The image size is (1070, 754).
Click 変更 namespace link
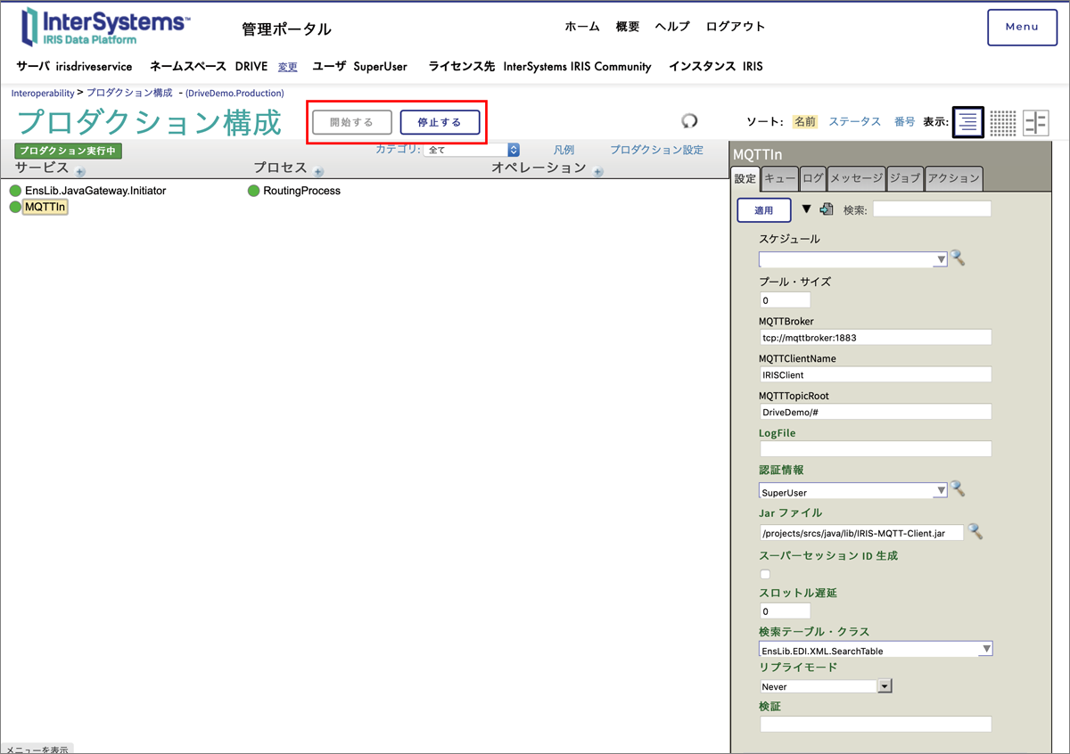pos(288,67)
